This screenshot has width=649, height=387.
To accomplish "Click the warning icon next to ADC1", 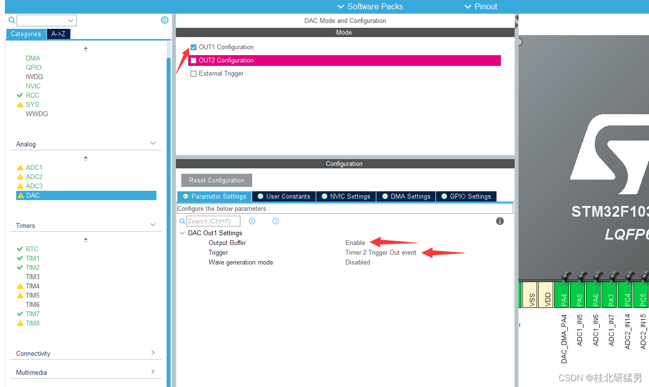I will (20, 167).
